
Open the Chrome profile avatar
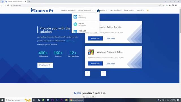[176, 5]
